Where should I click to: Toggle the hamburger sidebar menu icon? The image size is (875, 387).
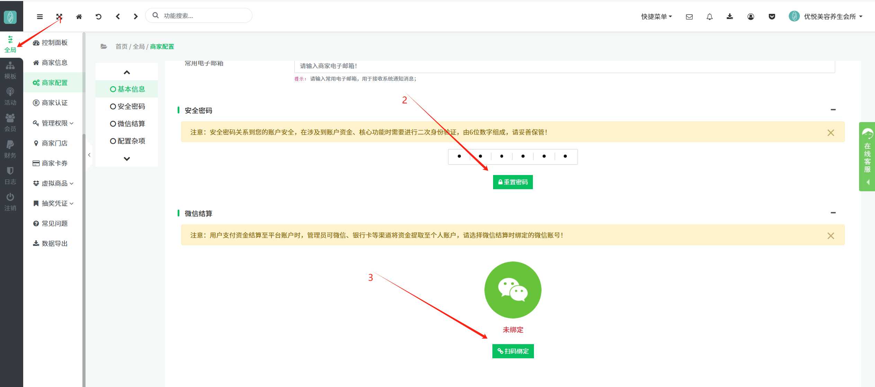40,16
